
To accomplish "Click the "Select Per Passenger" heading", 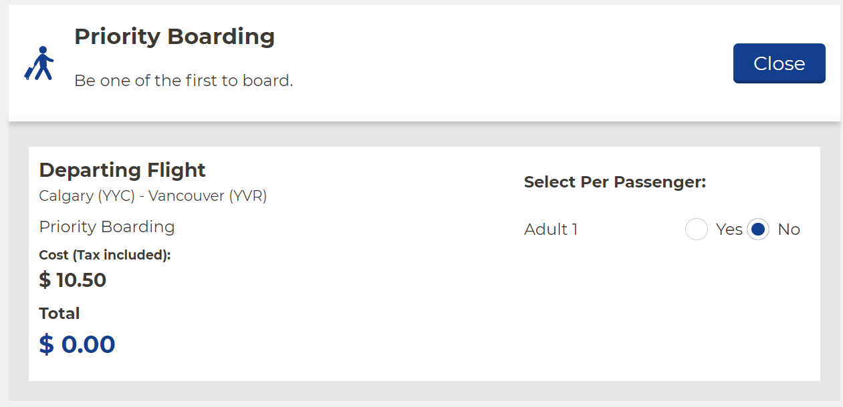I will [x=615, y=182].
